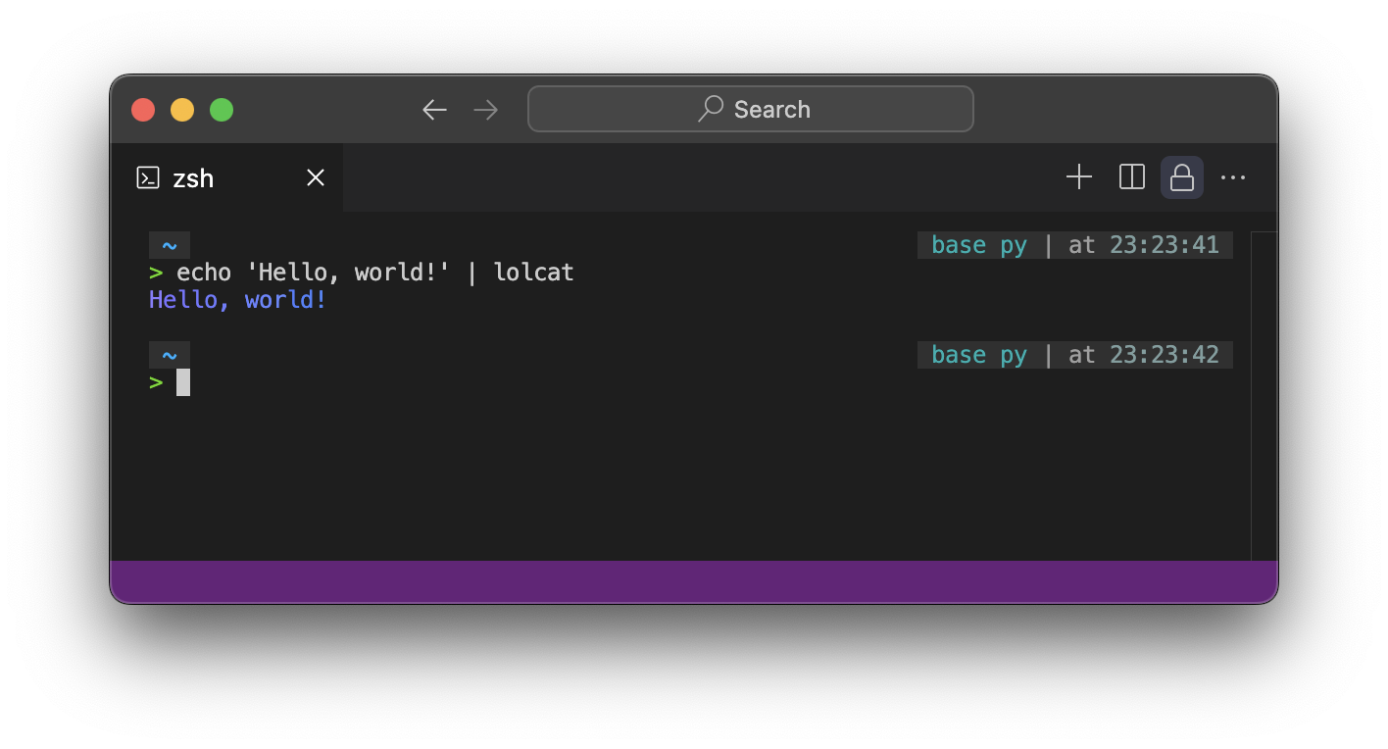The image size is (1388, 749).
Task: Click the back navigation arrow
Action: click(434, 110)
